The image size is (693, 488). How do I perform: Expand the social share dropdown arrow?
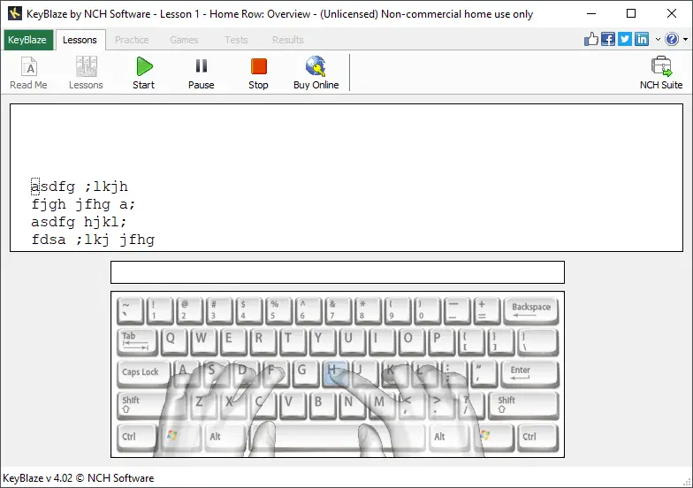(x=658, y=39)
